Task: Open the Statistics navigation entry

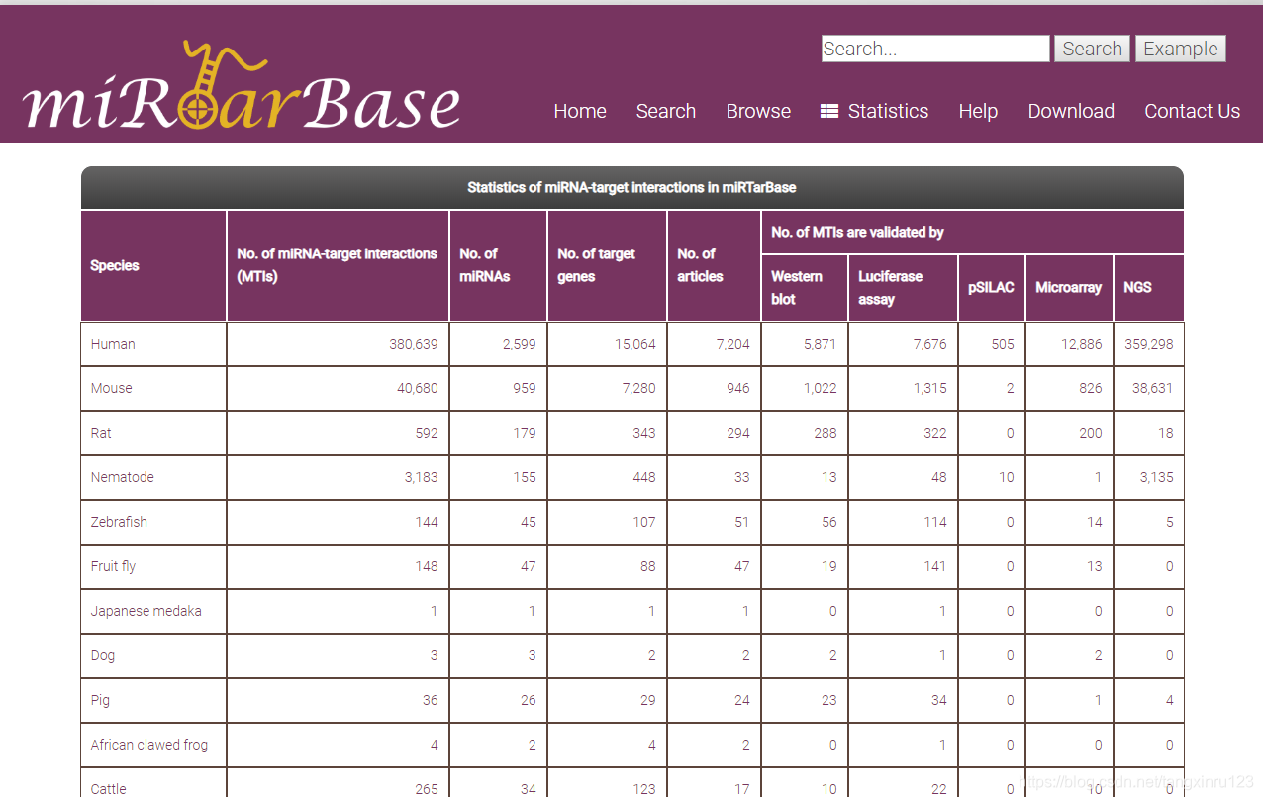Action: (x=888, y=111)
